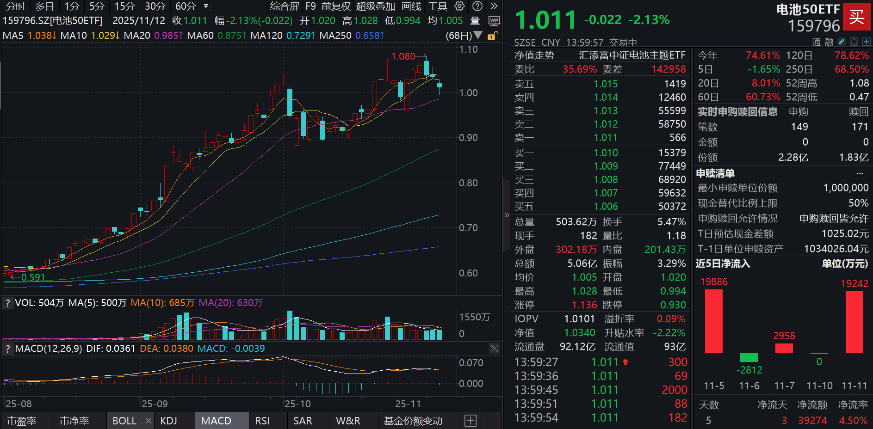Screen dimensions: 873x429
Task: Open VOL indicator help question mark
Action: pyautogui.click(x=7, y=303)
